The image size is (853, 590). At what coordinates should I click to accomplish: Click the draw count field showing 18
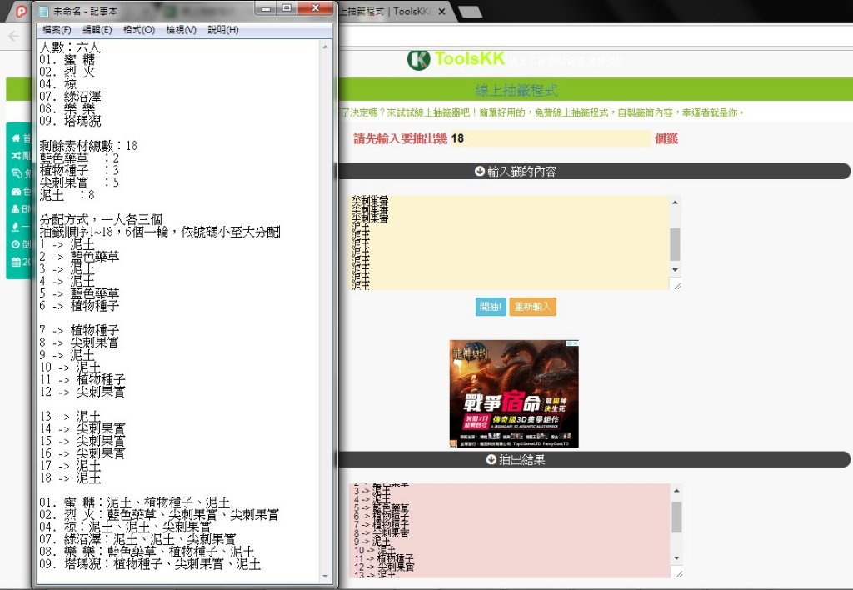click(x=550, y=138)
